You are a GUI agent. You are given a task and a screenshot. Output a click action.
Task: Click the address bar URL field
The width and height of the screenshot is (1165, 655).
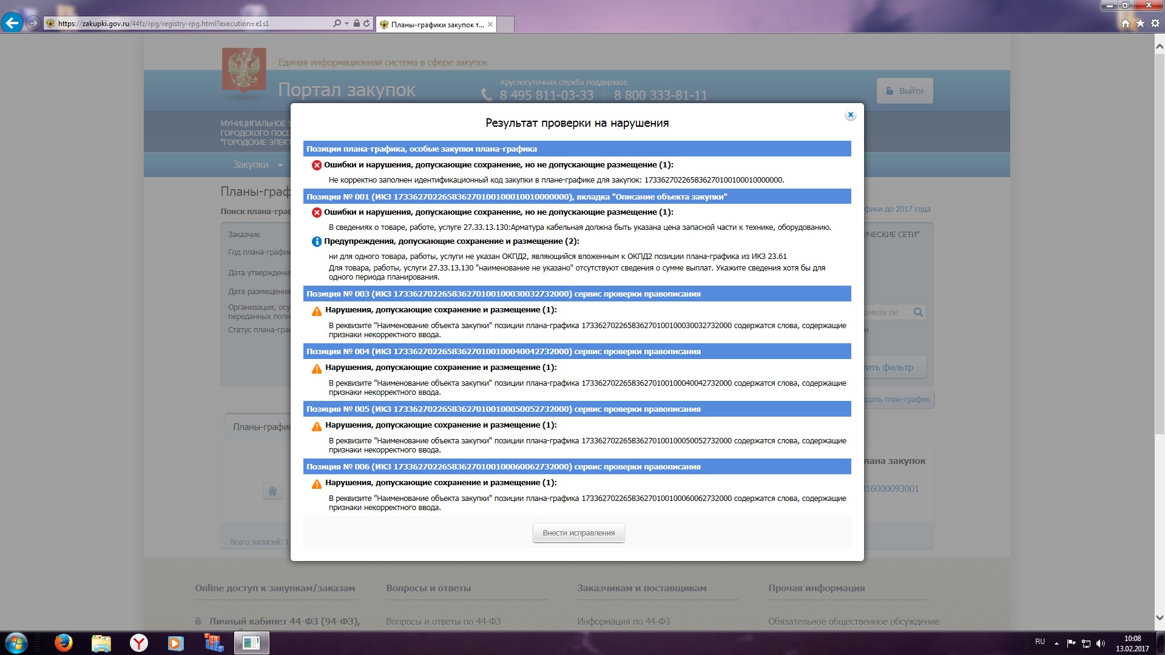(182, 24)
